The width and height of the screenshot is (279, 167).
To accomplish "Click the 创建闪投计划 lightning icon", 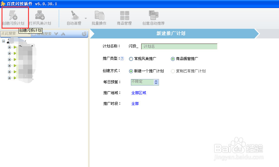I will click(13, 15).
